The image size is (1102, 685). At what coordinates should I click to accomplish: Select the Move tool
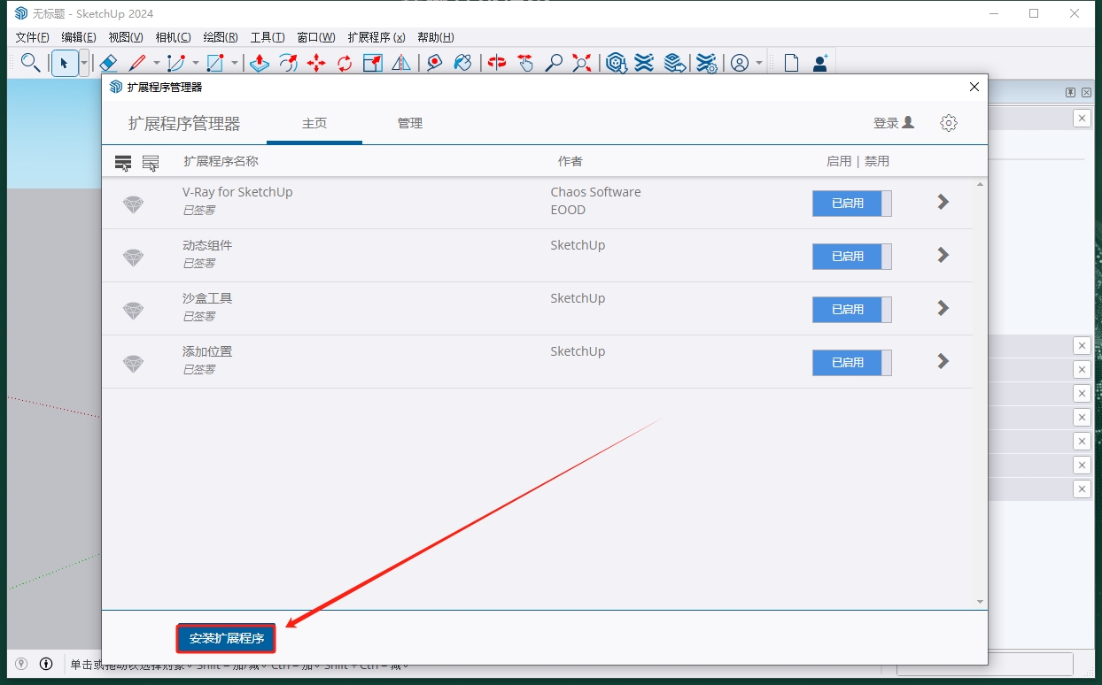(x=316, y=63)
